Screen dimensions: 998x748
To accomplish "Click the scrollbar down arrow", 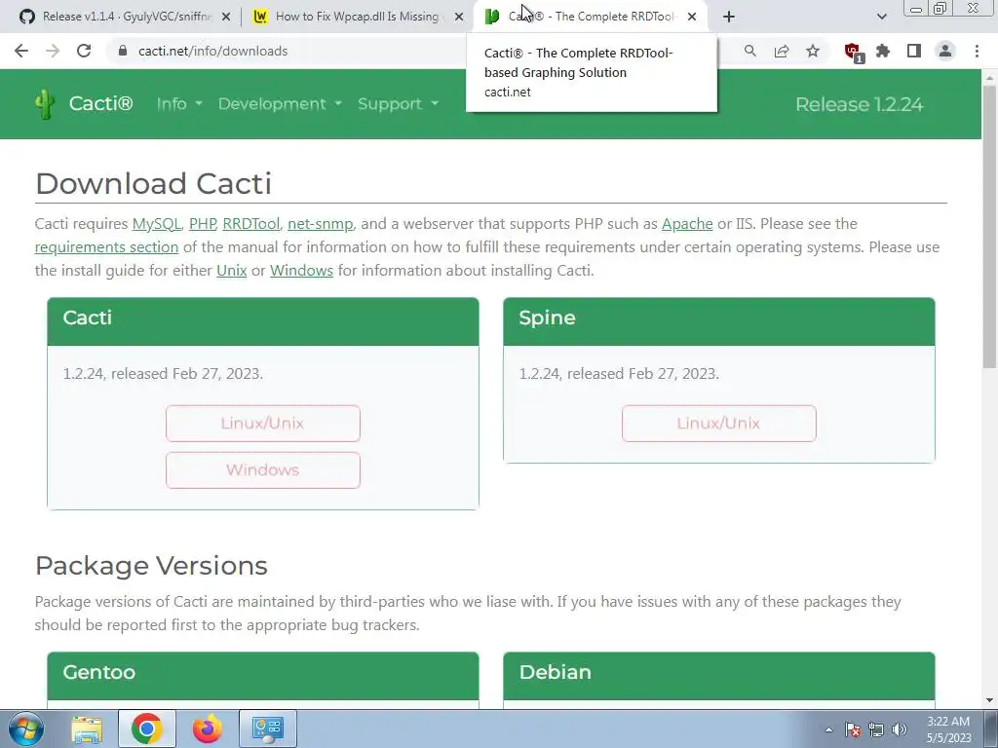I will click(x=989, y=700).
